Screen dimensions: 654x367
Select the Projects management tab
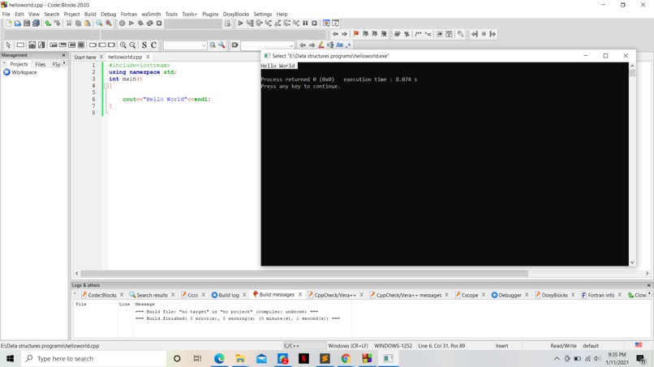tap(19, 64)
